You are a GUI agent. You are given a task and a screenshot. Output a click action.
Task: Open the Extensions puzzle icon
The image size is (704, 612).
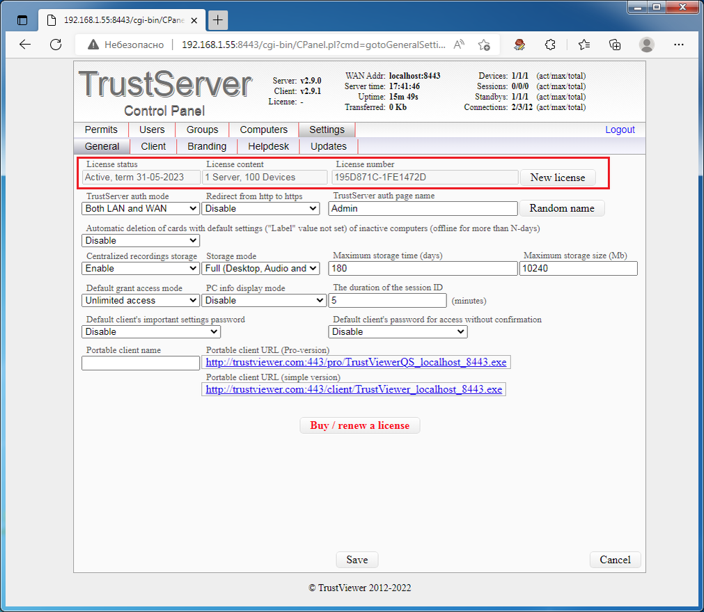click(x=550, y=45)
